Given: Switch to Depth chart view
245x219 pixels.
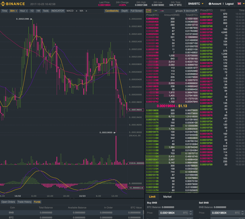Looking at the screenshot, I should (124, 11).
